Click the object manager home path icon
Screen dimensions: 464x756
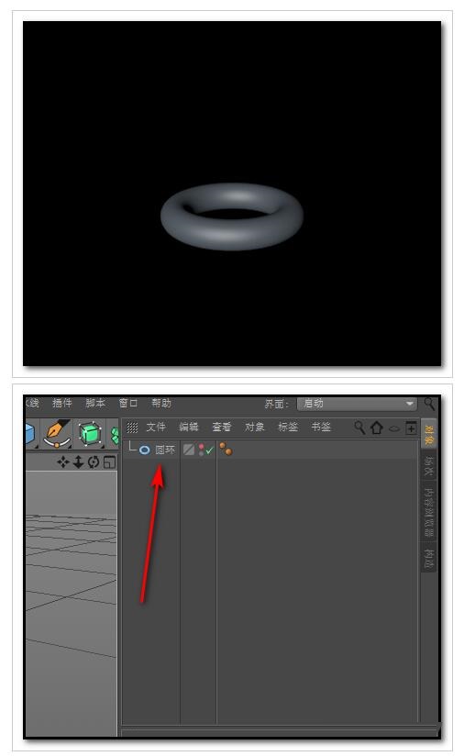(376, 428)
